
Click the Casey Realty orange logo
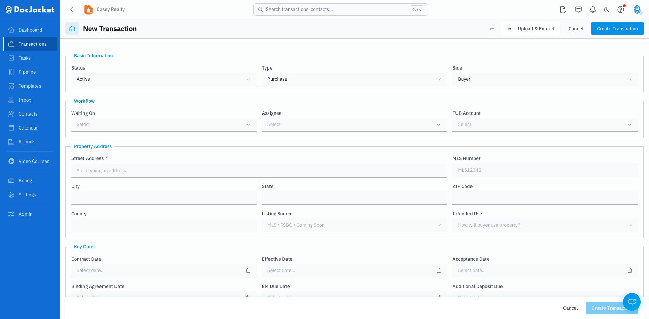coord(89,10)
